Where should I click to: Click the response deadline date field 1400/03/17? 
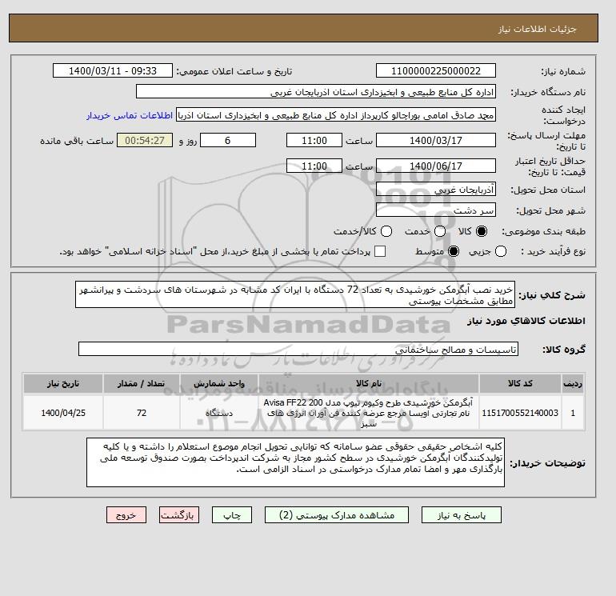436,140
